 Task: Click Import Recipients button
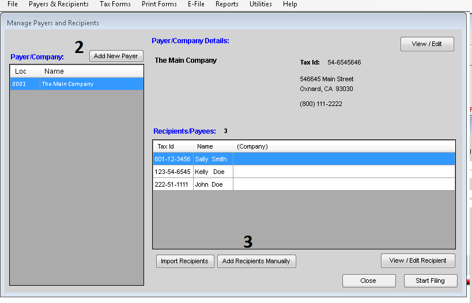coord(185,261)
